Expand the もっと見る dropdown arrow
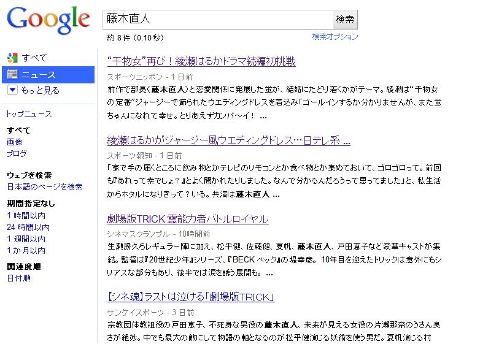The width and height of the screenshot is (480, 344). [x=12, y=90]
